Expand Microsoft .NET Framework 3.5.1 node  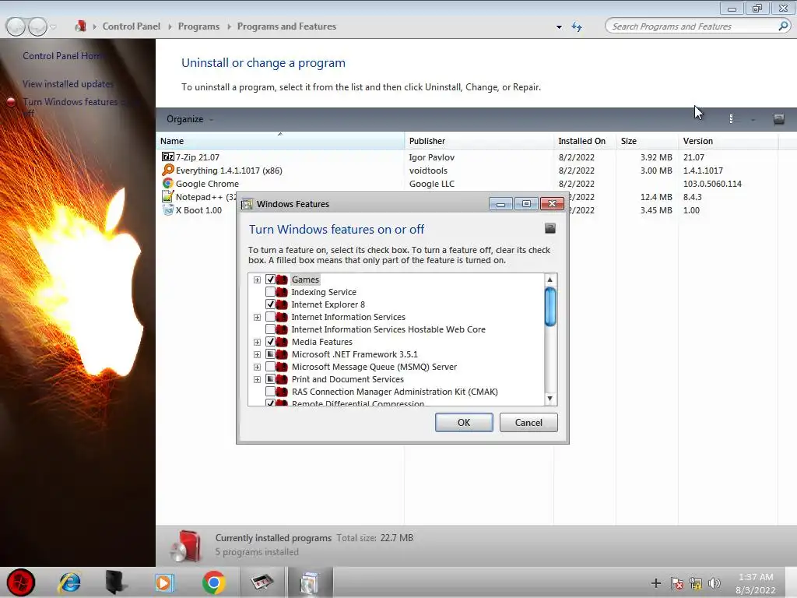click(x=257, y=354)
